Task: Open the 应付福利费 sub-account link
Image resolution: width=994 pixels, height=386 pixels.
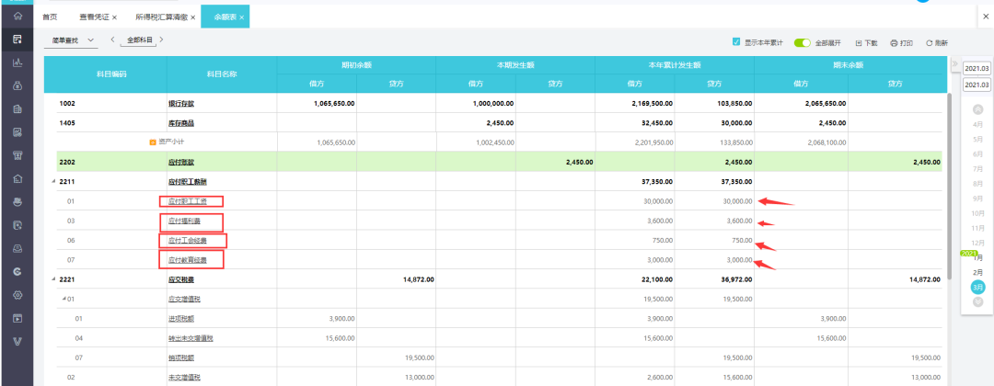Action: (184, 221)
